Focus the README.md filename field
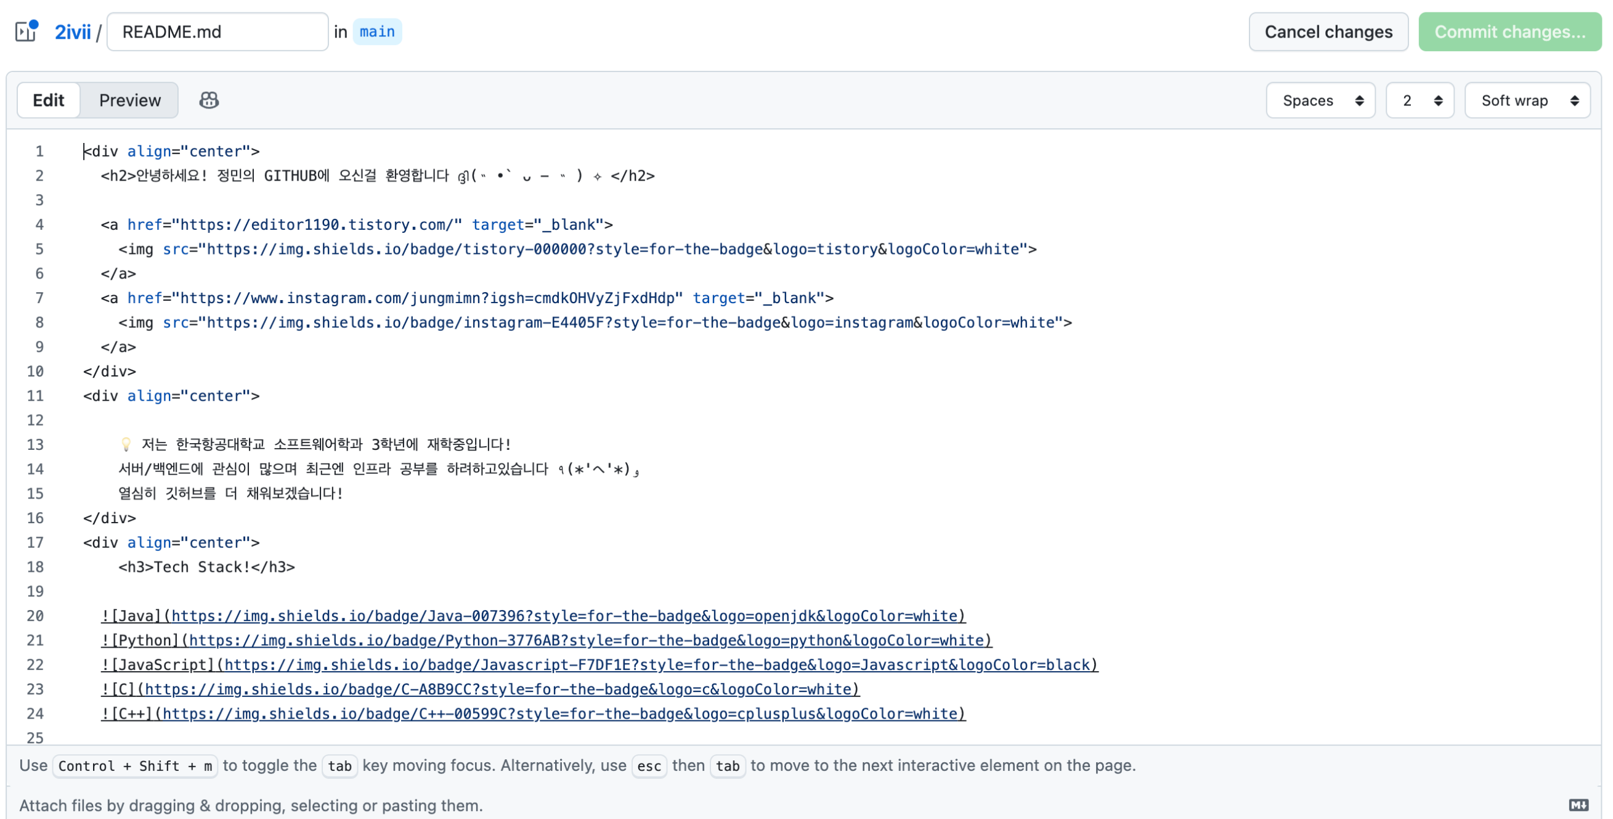 [x=217, y=32]
